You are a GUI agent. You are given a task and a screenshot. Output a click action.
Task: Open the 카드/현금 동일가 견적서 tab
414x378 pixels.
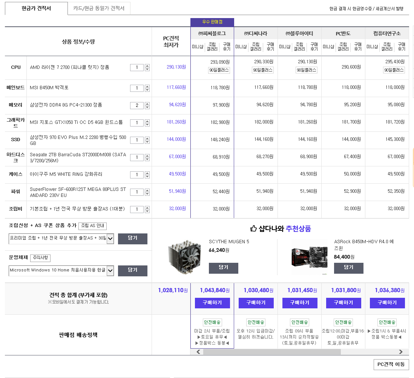(x=99, y=8)
